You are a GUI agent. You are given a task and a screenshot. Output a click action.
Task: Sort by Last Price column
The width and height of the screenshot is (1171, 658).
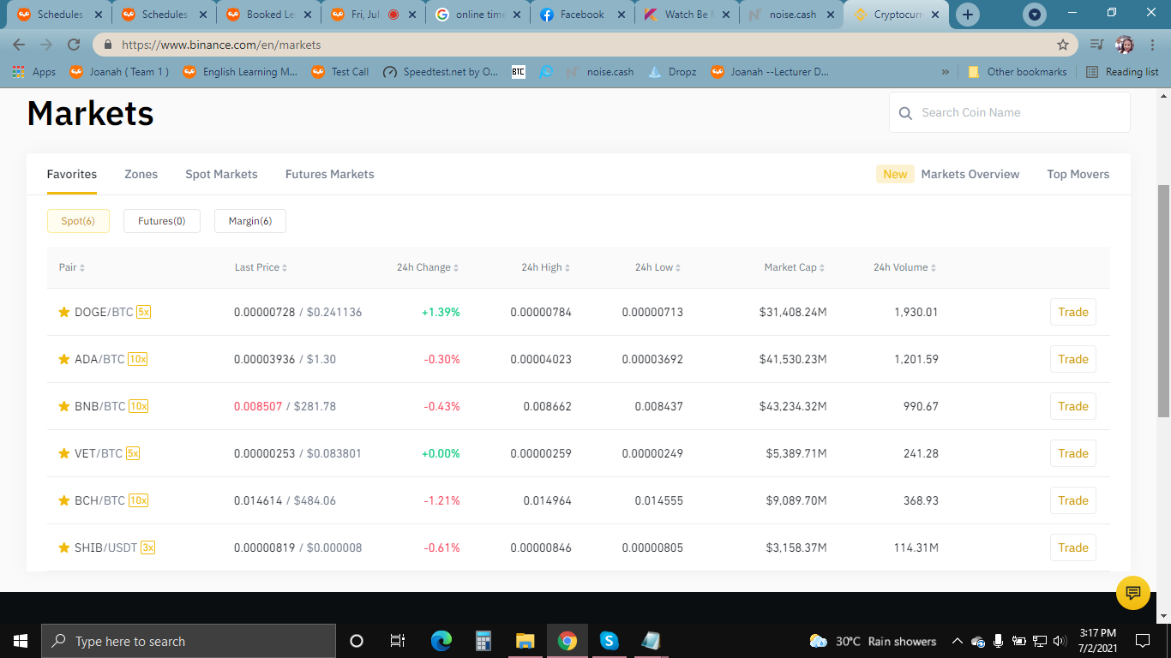click(x=261, y=267)
